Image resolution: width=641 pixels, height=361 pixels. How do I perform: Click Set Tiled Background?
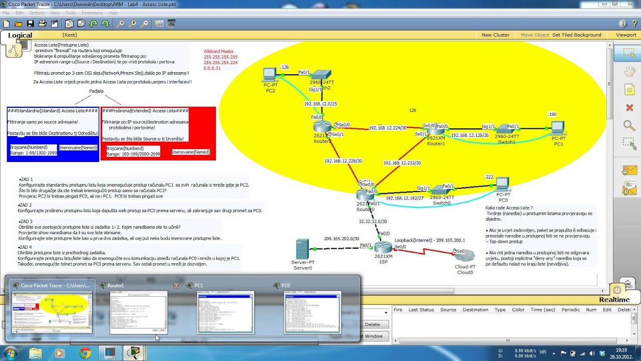pos(577,35)
